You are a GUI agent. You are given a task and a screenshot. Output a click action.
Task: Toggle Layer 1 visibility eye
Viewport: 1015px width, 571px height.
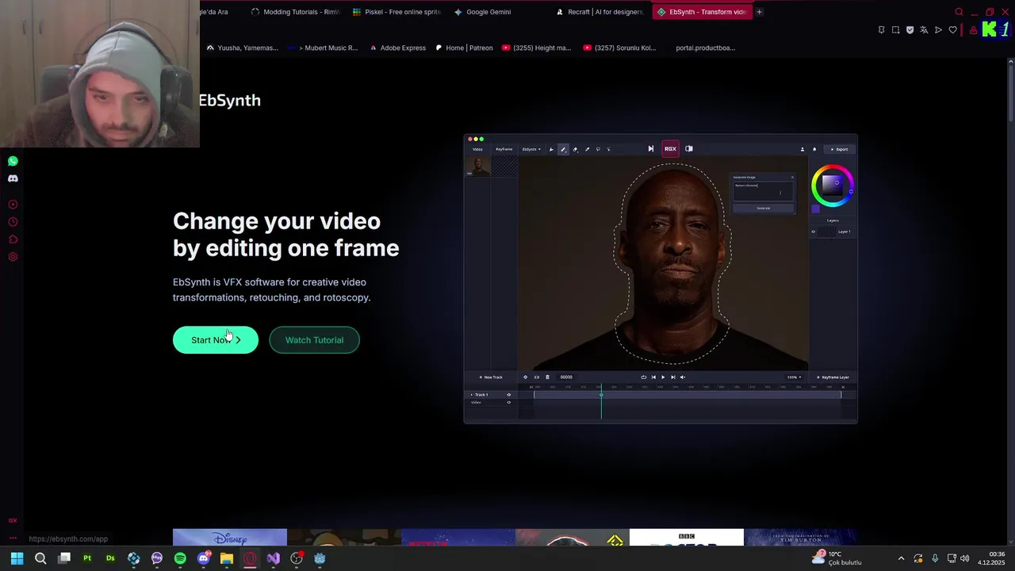coord(813,232)
